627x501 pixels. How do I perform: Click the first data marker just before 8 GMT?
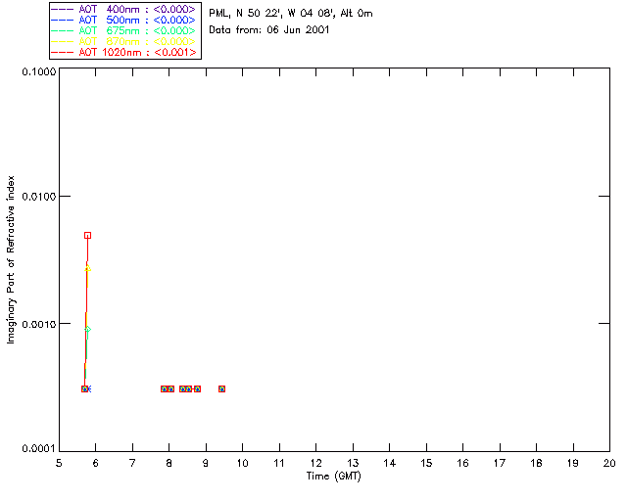(164, 388)
